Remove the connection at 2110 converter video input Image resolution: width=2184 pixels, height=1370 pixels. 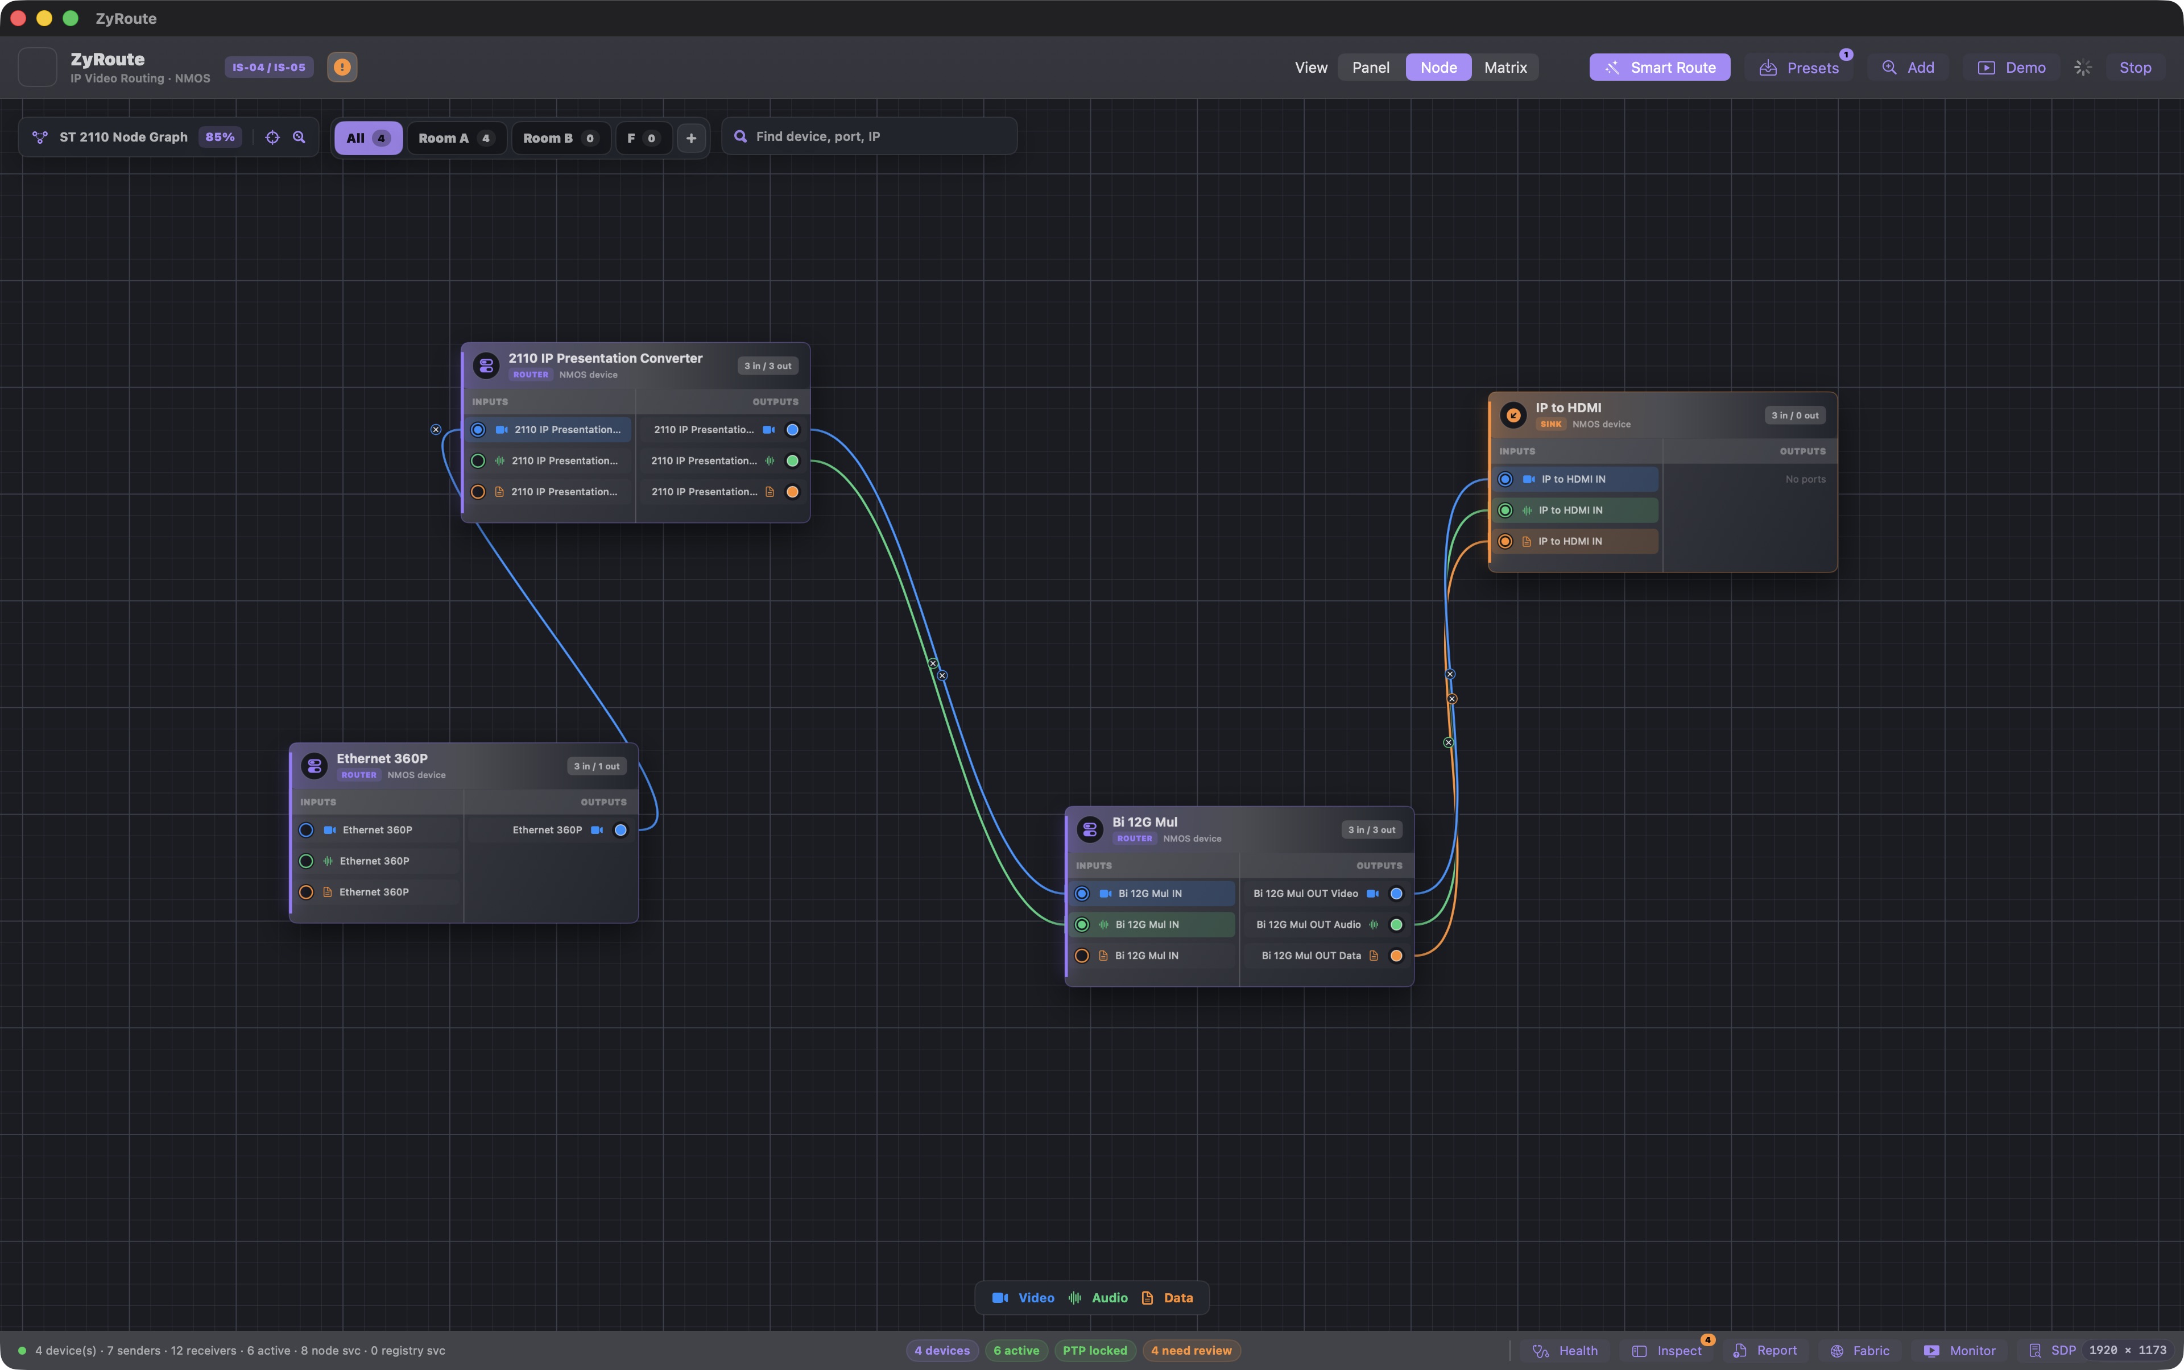pos(436,430)
